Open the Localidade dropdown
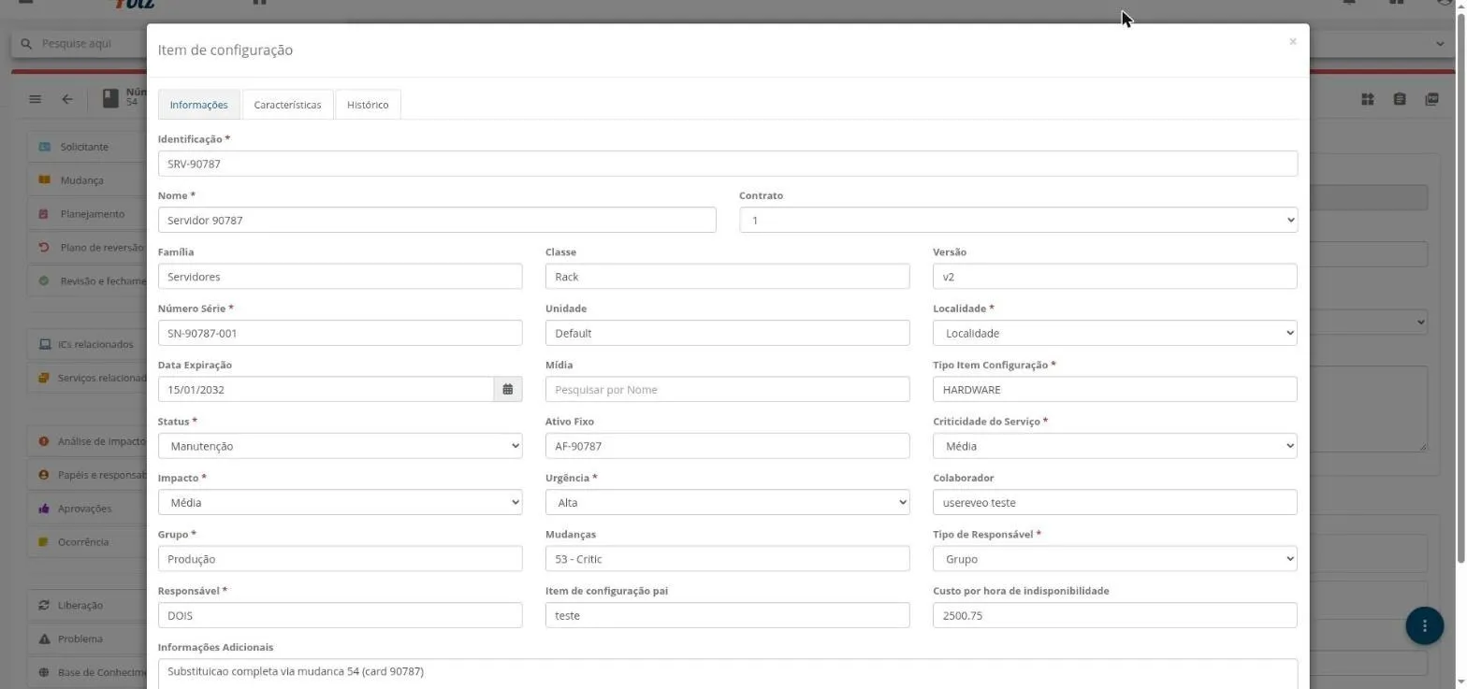The width and height of the screenshot is (1467, 689). pos(1114,333)
